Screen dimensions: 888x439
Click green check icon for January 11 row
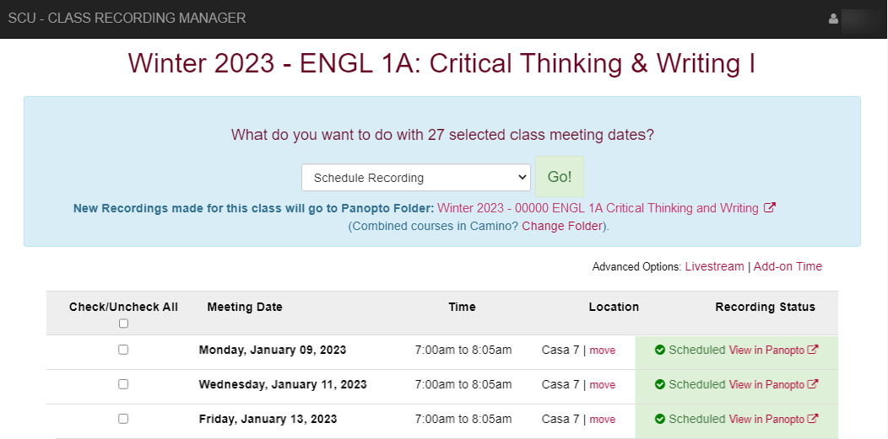[660, 384]
